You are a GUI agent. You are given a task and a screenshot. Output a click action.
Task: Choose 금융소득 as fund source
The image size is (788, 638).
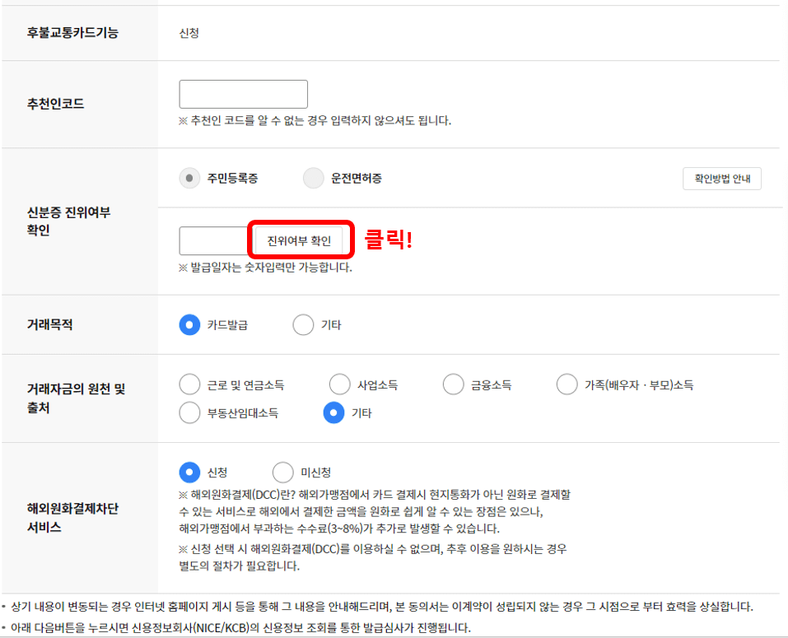tap(453, 384)
